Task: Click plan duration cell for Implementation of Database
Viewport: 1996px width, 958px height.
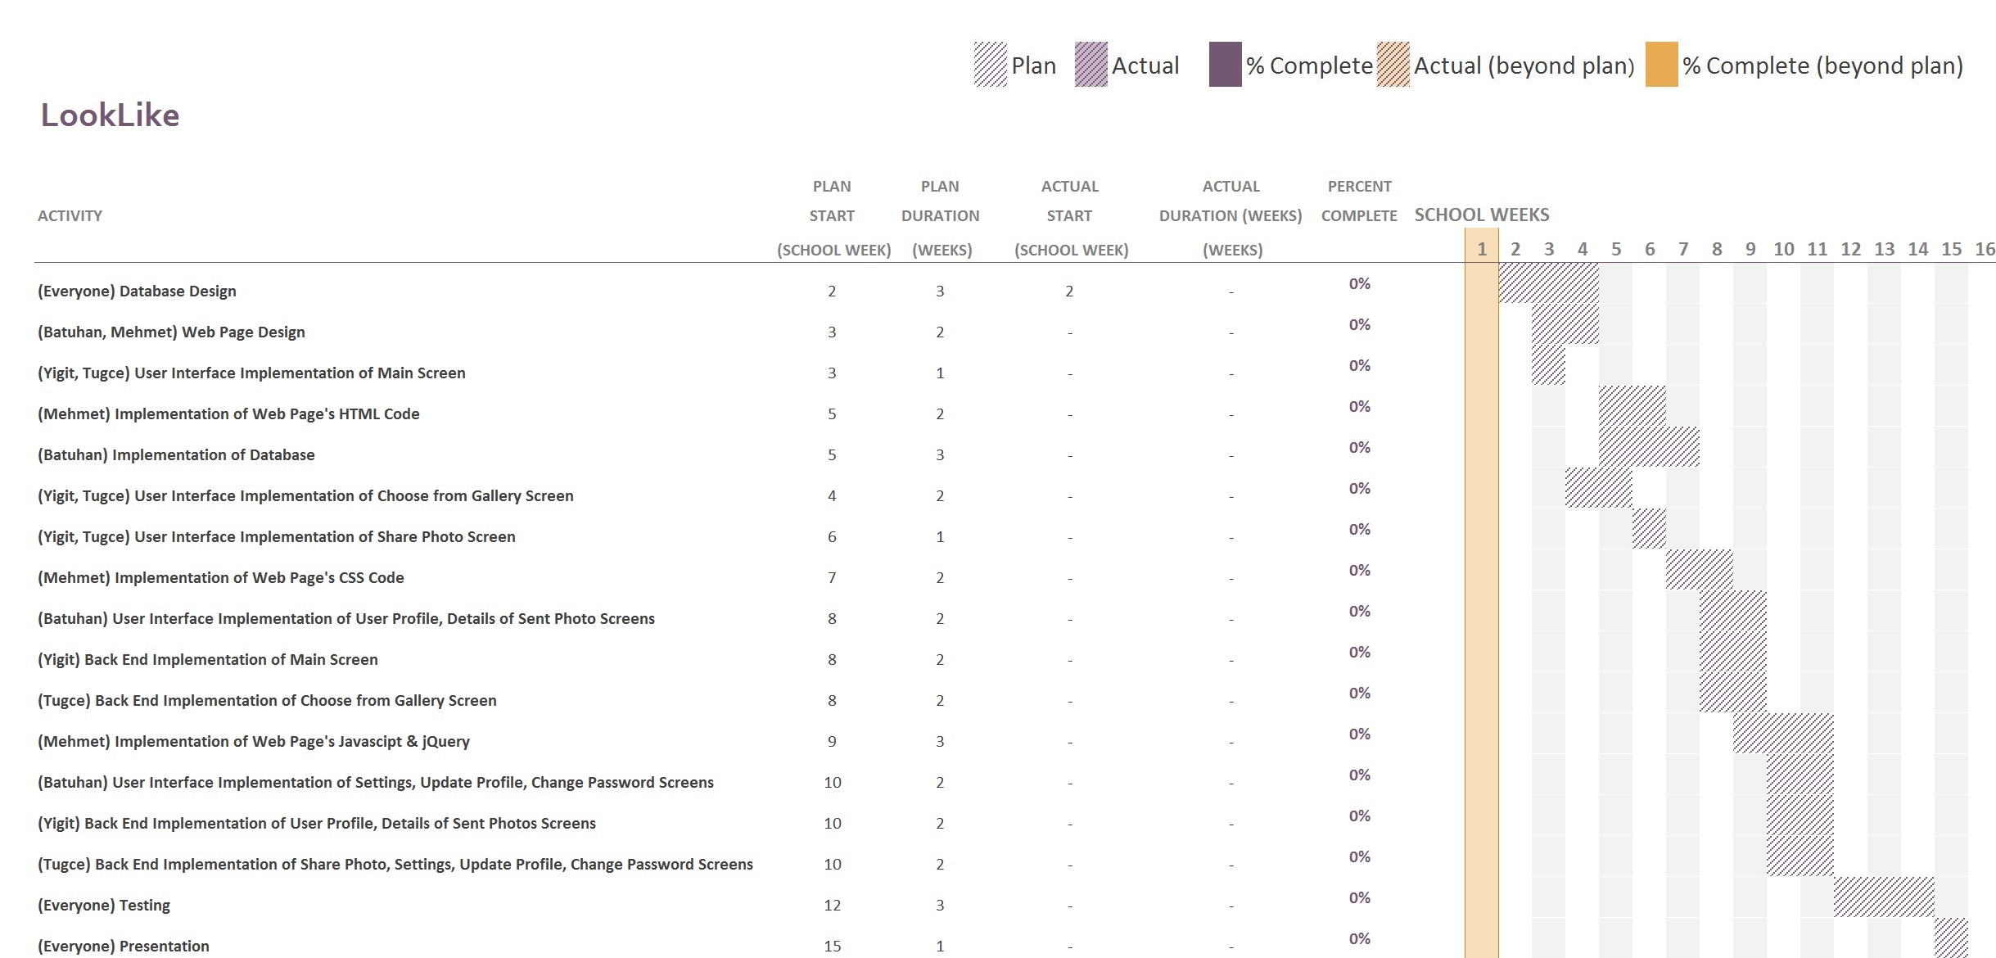Action: pos(940,455)
